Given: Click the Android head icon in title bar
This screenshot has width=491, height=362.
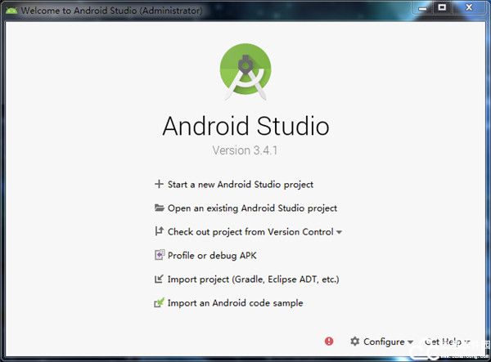Looking at the screenshot, I should point(11,11).
